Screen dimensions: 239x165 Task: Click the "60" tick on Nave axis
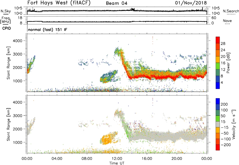[214, 18]
